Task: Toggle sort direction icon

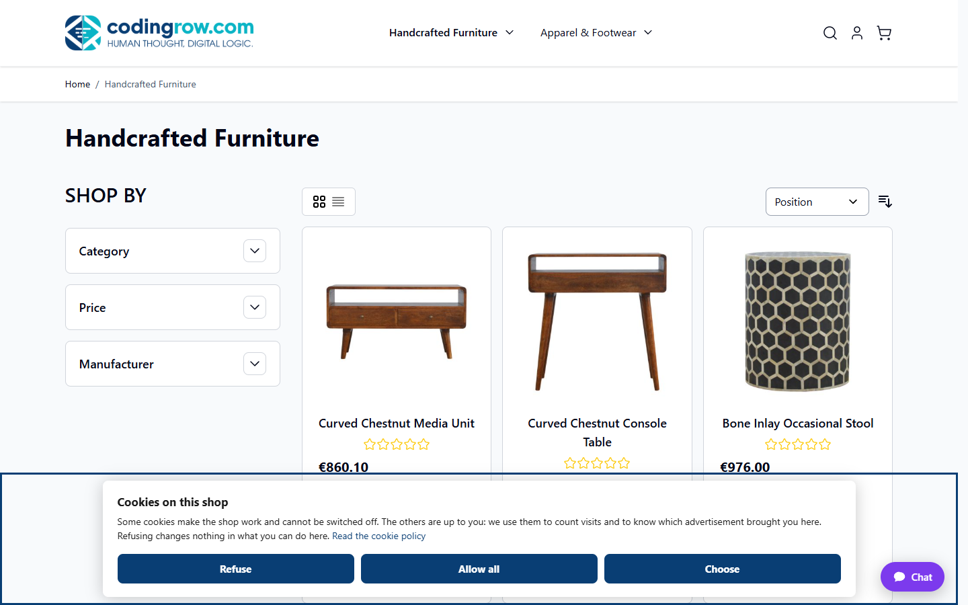Action: (885, 202)
